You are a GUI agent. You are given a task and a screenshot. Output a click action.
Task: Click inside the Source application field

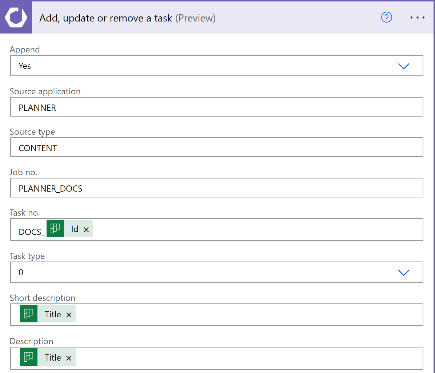[216, 107]
